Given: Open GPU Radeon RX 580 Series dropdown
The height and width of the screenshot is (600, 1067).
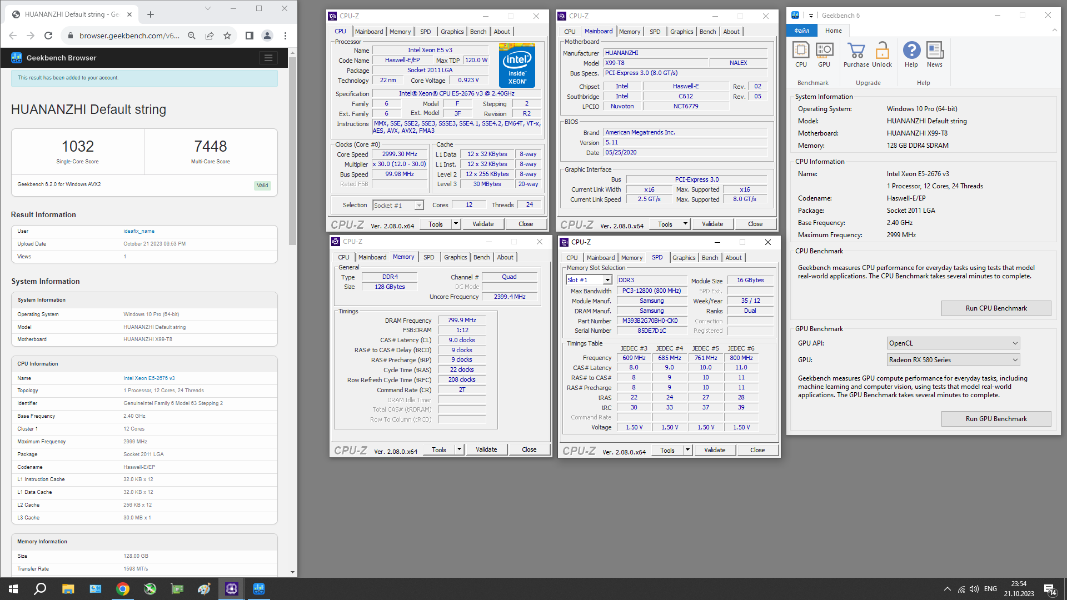Looking at the screenshot, I should point(953,360).
